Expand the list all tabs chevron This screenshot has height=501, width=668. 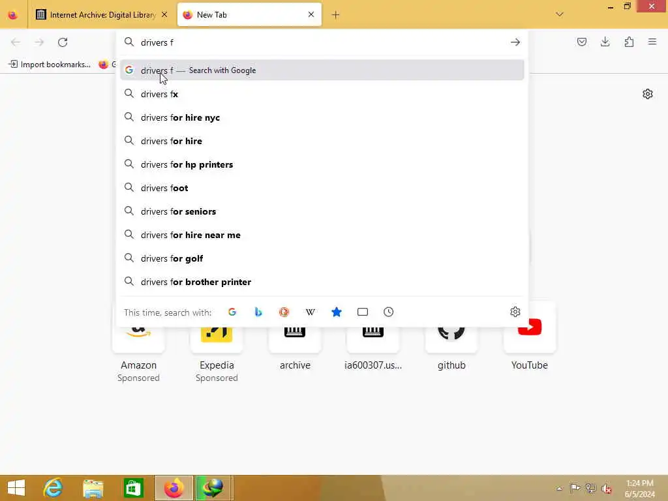(x=560, y=14)
